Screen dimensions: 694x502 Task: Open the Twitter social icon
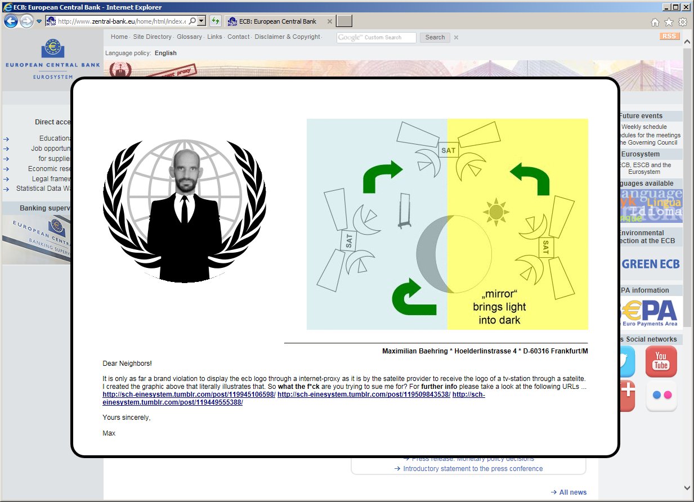[x=626, y=361]
